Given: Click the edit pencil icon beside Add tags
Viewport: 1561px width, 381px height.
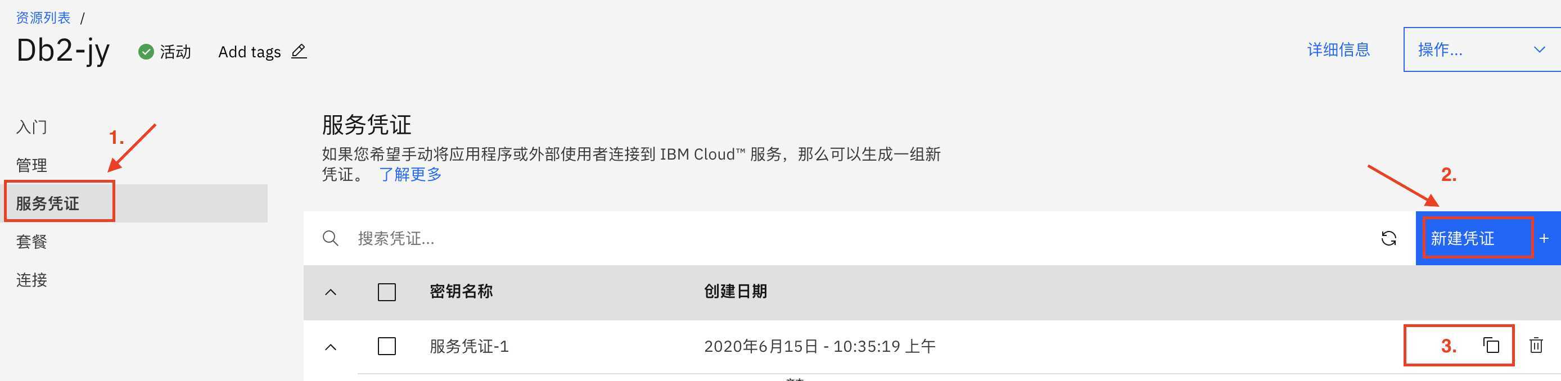Looking at the screenshot, I should 299,52.
